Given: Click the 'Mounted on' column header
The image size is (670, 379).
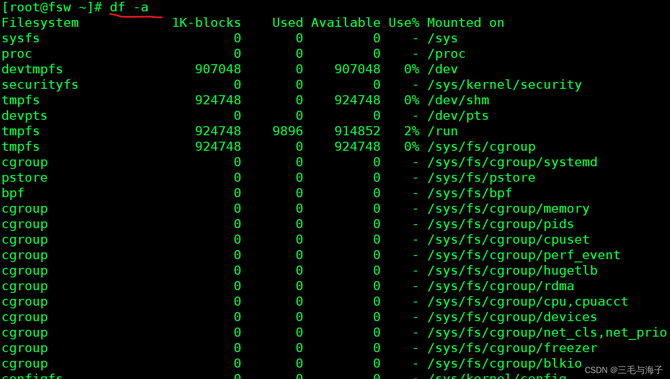Looking at the screenshot, I should [465, 23].
